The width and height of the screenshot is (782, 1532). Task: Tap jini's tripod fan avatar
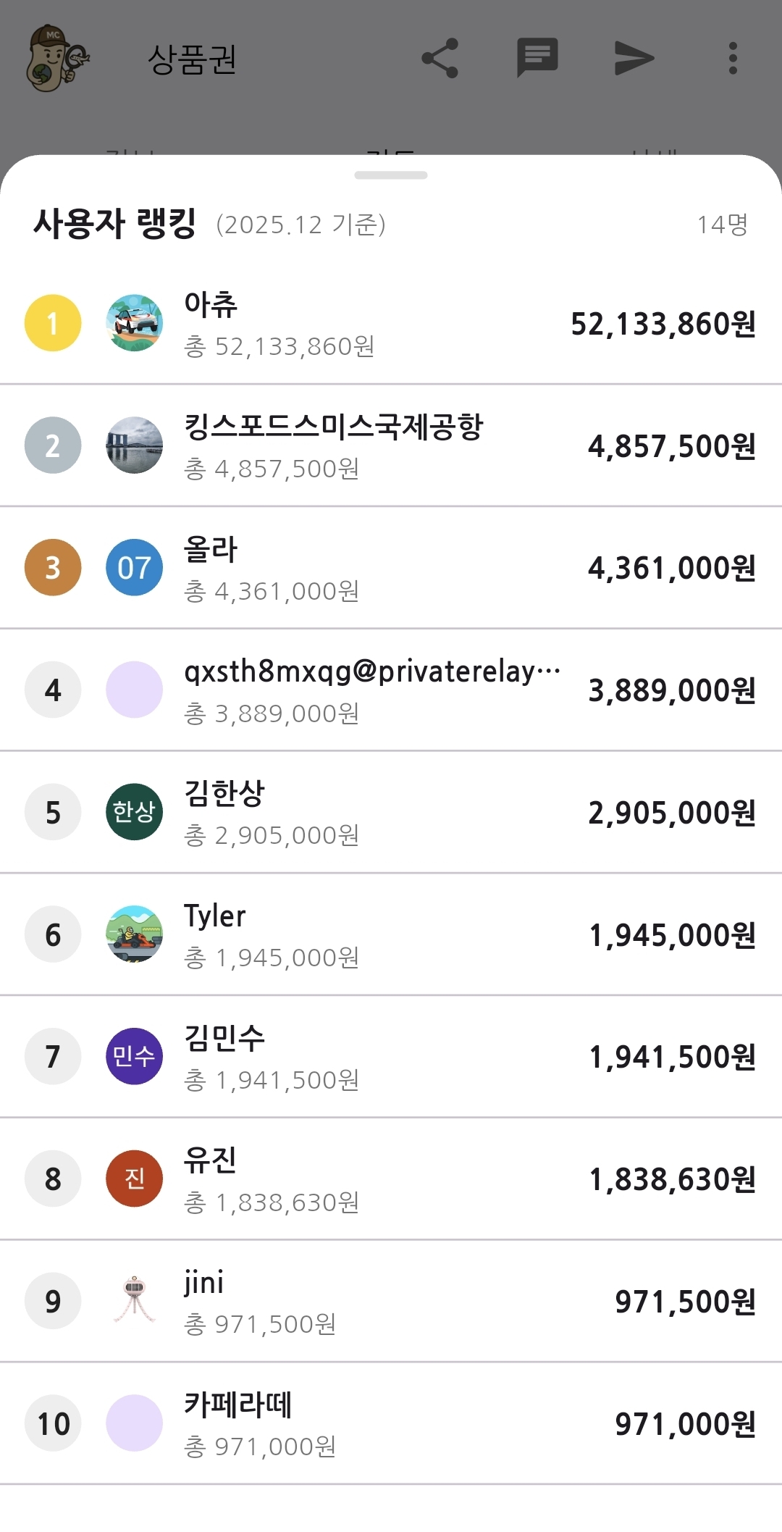tap(135, 1301)
